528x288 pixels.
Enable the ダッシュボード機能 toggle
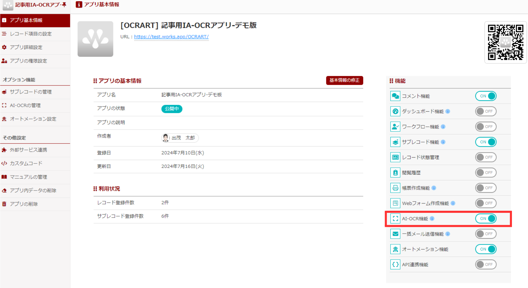coord(486,111)
